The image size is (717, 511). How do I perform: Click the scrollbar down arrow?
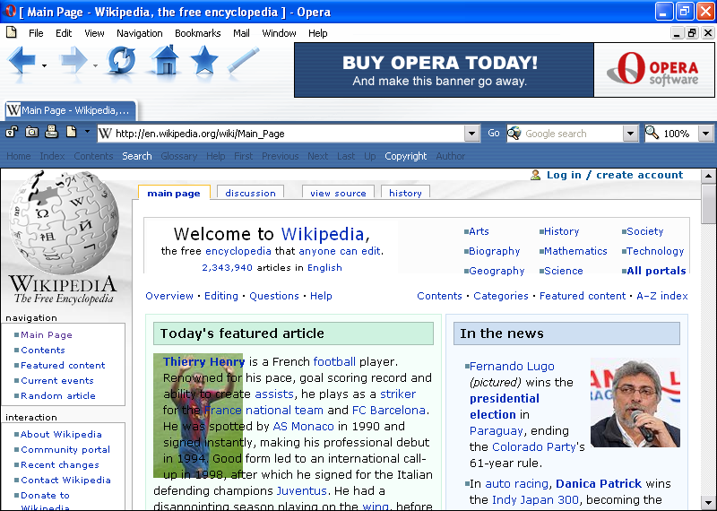click(x=708, y=503)
